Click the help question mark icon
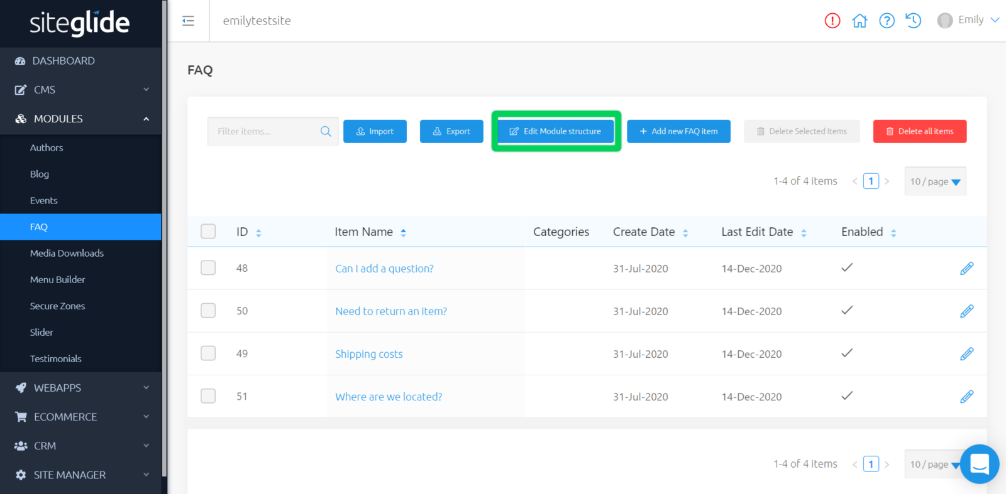 887,21
